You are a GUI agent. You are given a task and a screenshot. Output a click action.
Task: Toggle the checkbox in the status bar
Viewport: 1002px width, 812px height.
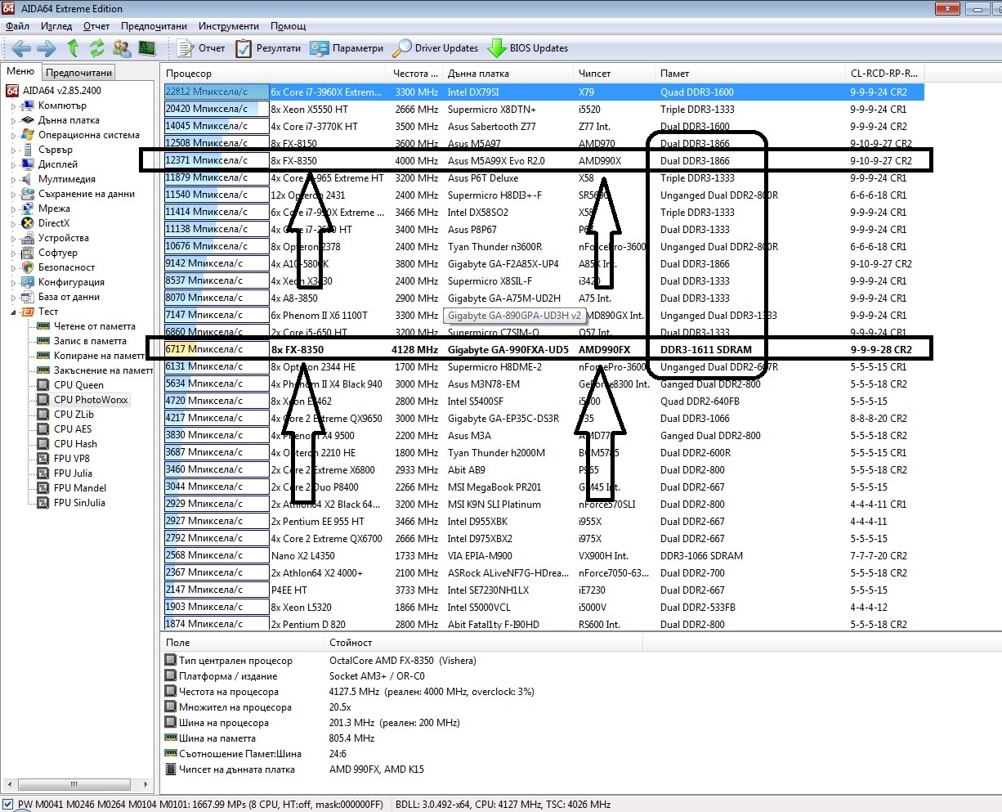(8, 805)
